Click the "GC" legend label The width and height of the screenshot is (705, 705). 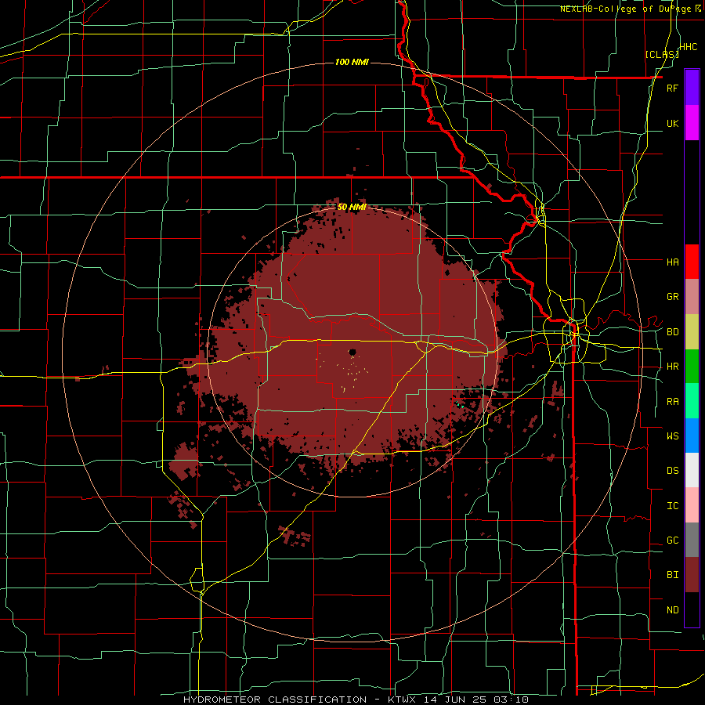672,540
